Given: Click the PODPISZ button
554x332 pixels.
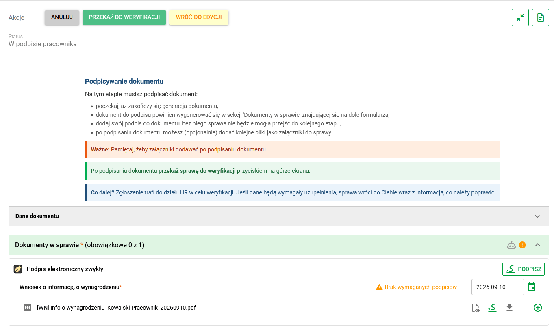Looking at the screenshot, I should coord(524,269).
